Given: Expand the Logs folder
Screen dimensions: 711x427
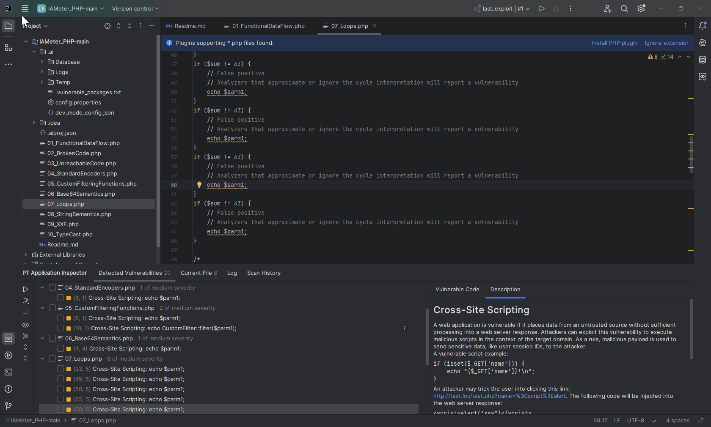Looking at the screenshot, I should click(x=42, y=72).
